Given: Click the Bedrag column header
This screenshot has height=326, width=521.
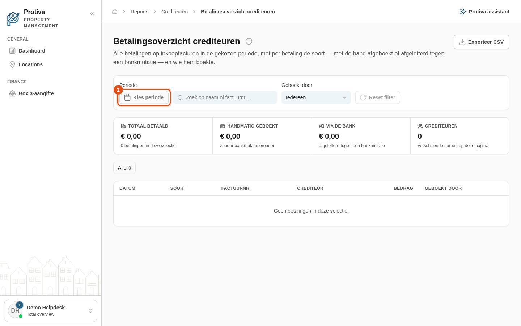Looking at the screenshot, I should pos(403,188).
